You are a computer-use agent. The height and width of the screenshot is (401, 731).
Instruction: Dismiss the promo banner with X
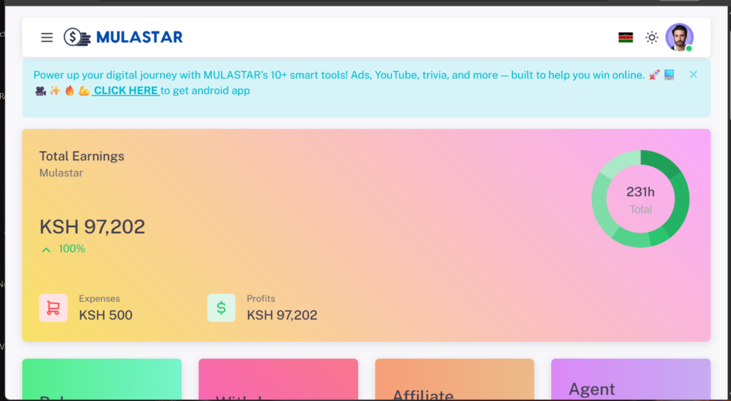[693, 74]
